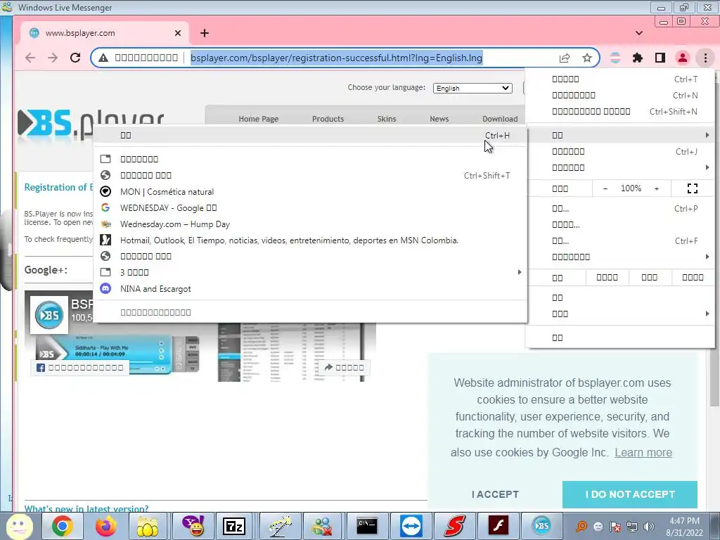Viewport: 720px width, 540px height.
Task: Click the Discord icon beside NINA and Escargot
Action: [x=105, y=288]
